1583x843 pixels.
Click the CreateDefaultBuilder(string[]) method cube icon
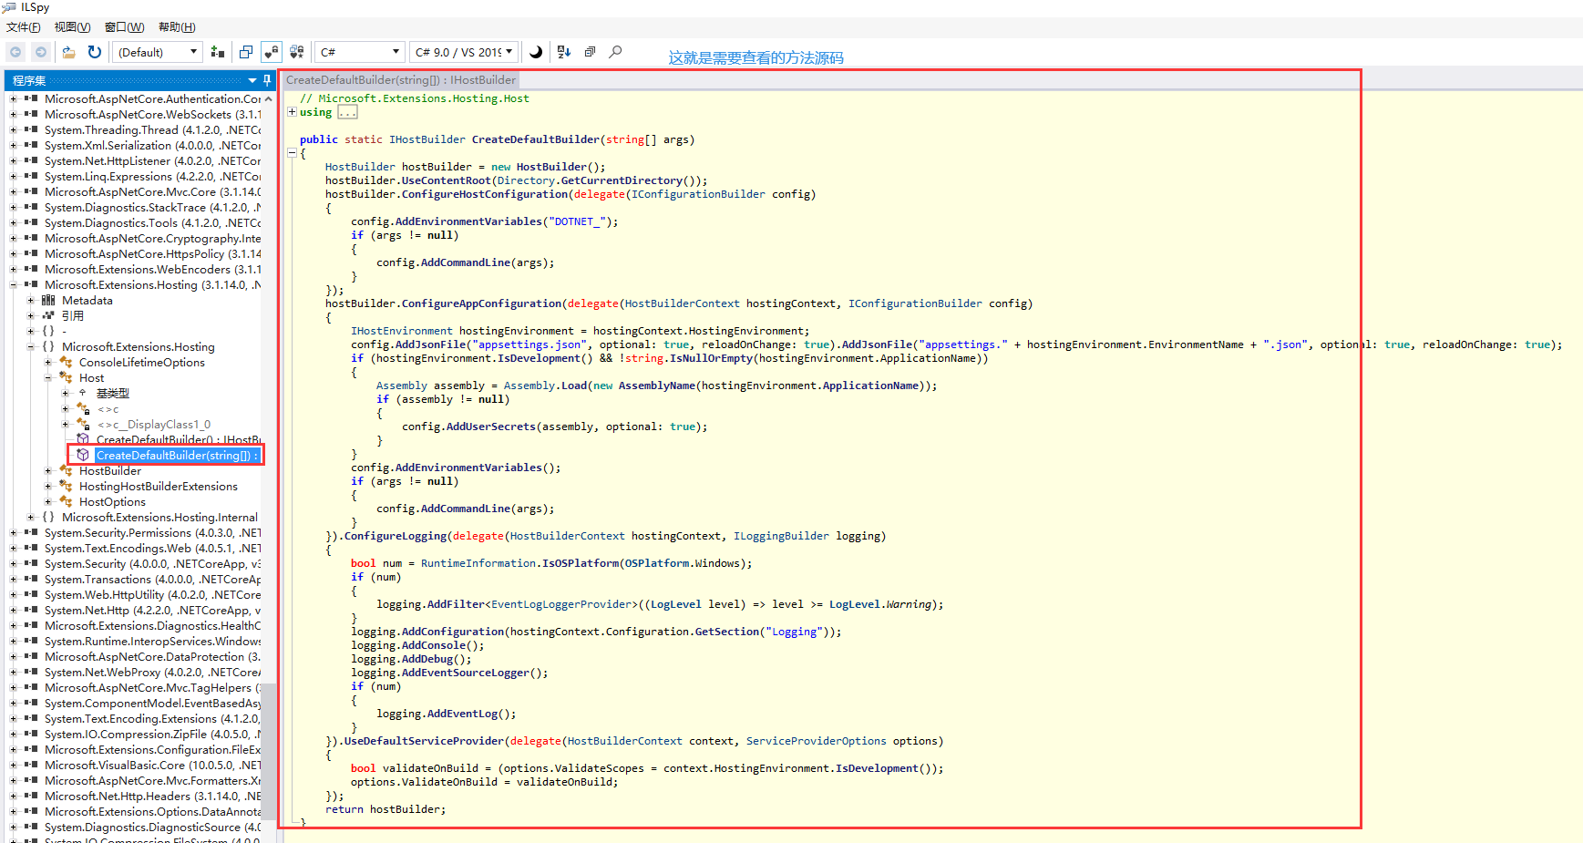83,455
